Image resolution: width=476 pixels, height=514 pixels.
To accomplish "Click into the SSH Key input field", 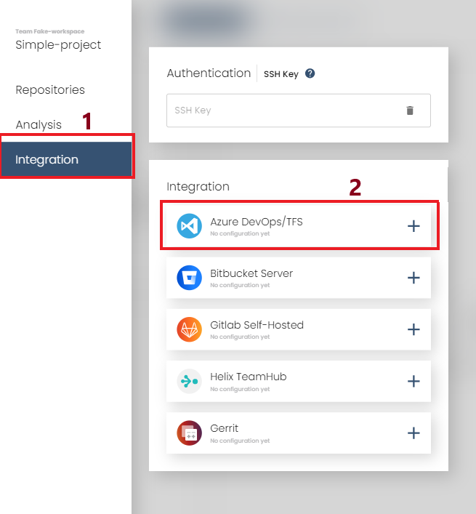I will pos(283,111).
